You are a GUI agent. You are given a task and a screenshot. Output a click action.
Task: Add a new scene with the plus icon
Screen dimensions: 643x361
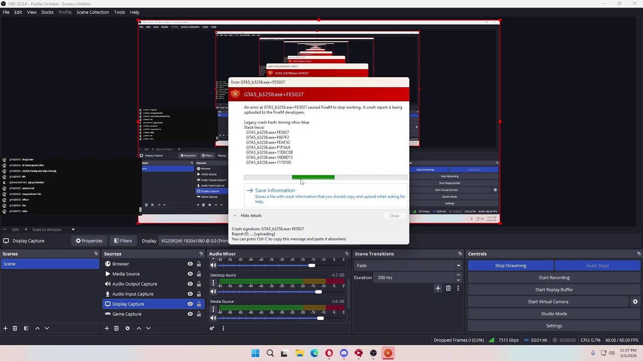[x=6, y=328]
